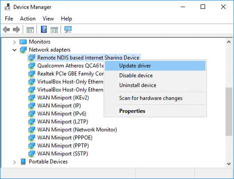Click the Action pane toggle toolbar icon
This screenshot has height=179, width=234.
click(54, 30)
